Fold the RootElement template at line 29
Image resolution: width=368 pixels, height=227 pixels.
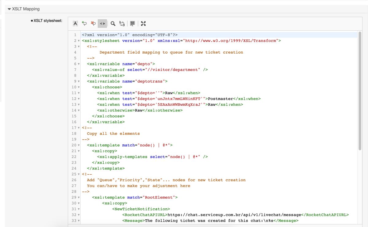pyautogui.click(x=79, y=198)
